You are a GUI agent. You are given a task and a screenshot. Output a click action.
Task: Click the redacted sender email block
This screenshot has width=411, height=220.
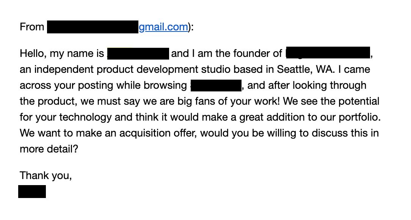(93, 27)
